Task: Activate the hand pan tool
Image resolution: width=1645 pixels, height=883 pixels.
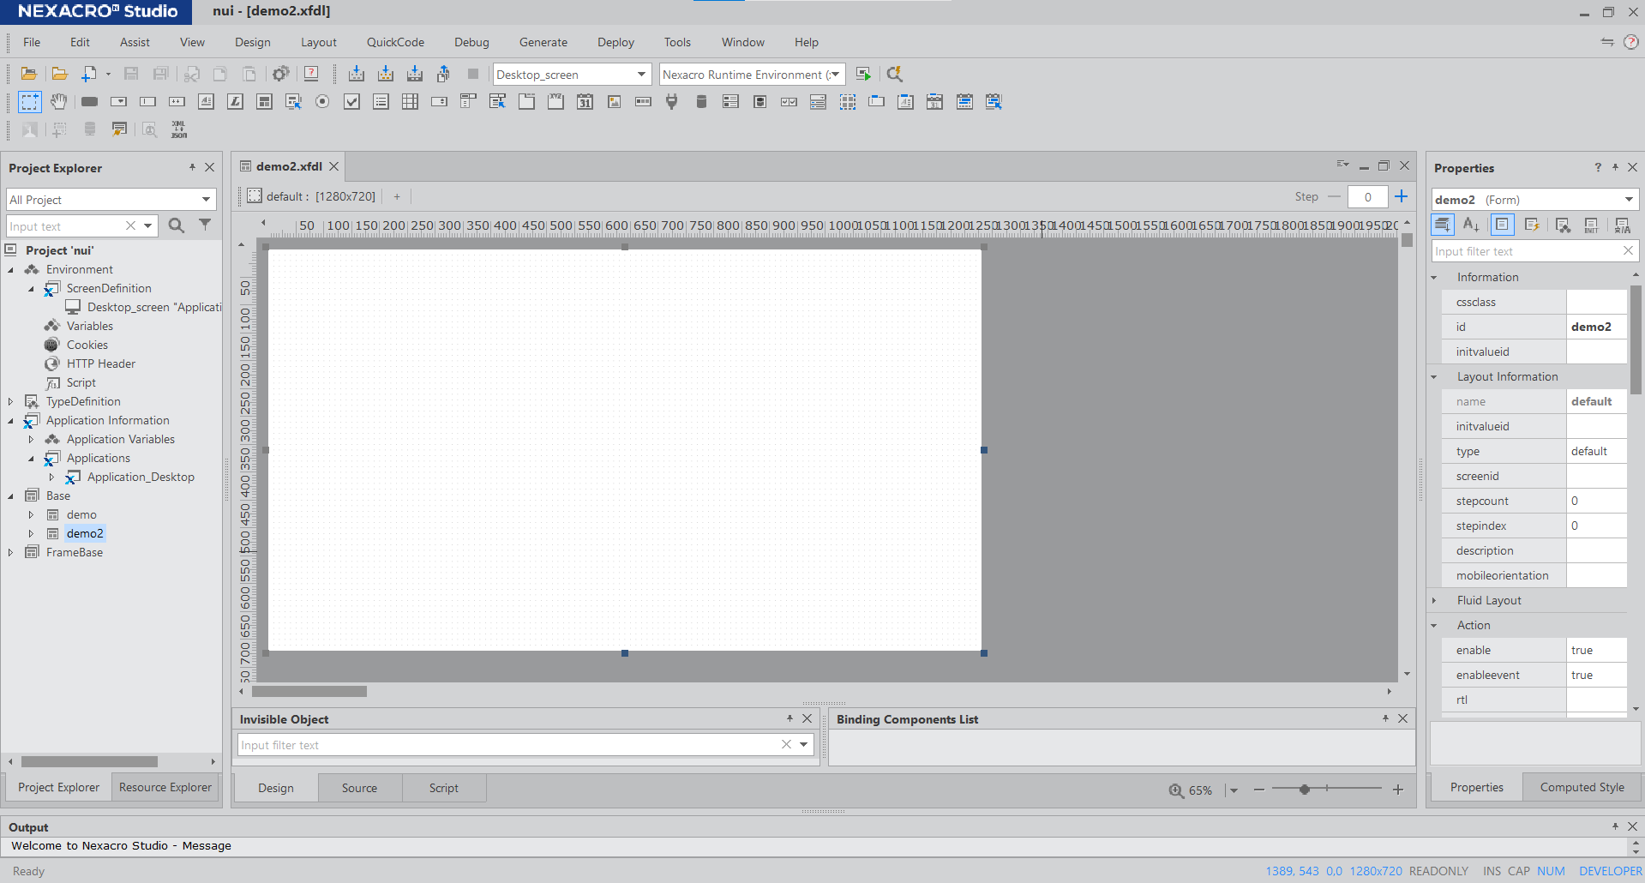Action: click(x=58, y=102)
